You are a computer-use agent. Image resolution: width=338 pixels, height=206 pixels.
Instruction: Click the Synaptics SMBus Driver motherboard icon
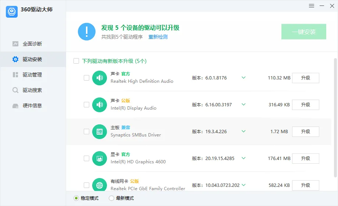[x=100, y=131]
